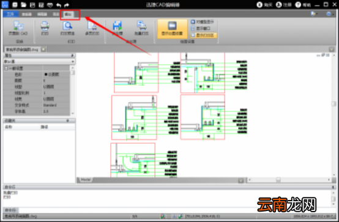Click the grid icon in status bar

coord(169,216)
